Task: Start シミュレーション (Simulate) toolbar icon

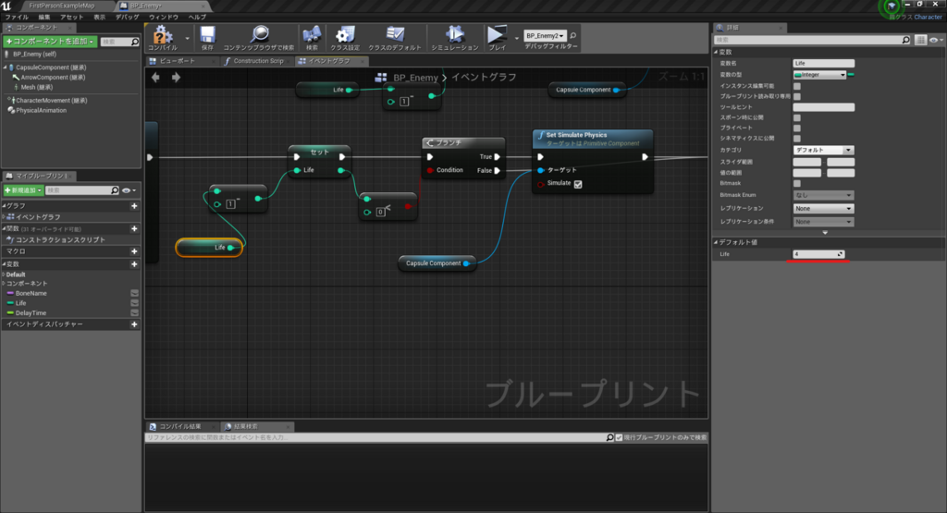Action: tap(454, 34)
